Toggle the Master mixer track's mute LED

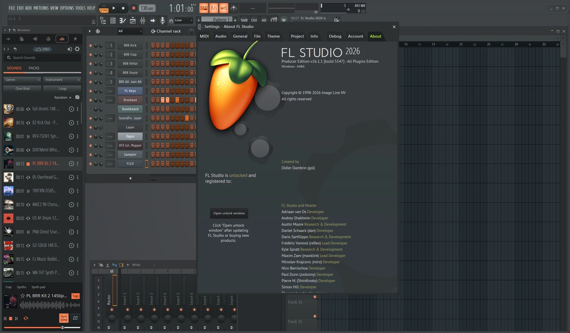[x=112, y=309]
